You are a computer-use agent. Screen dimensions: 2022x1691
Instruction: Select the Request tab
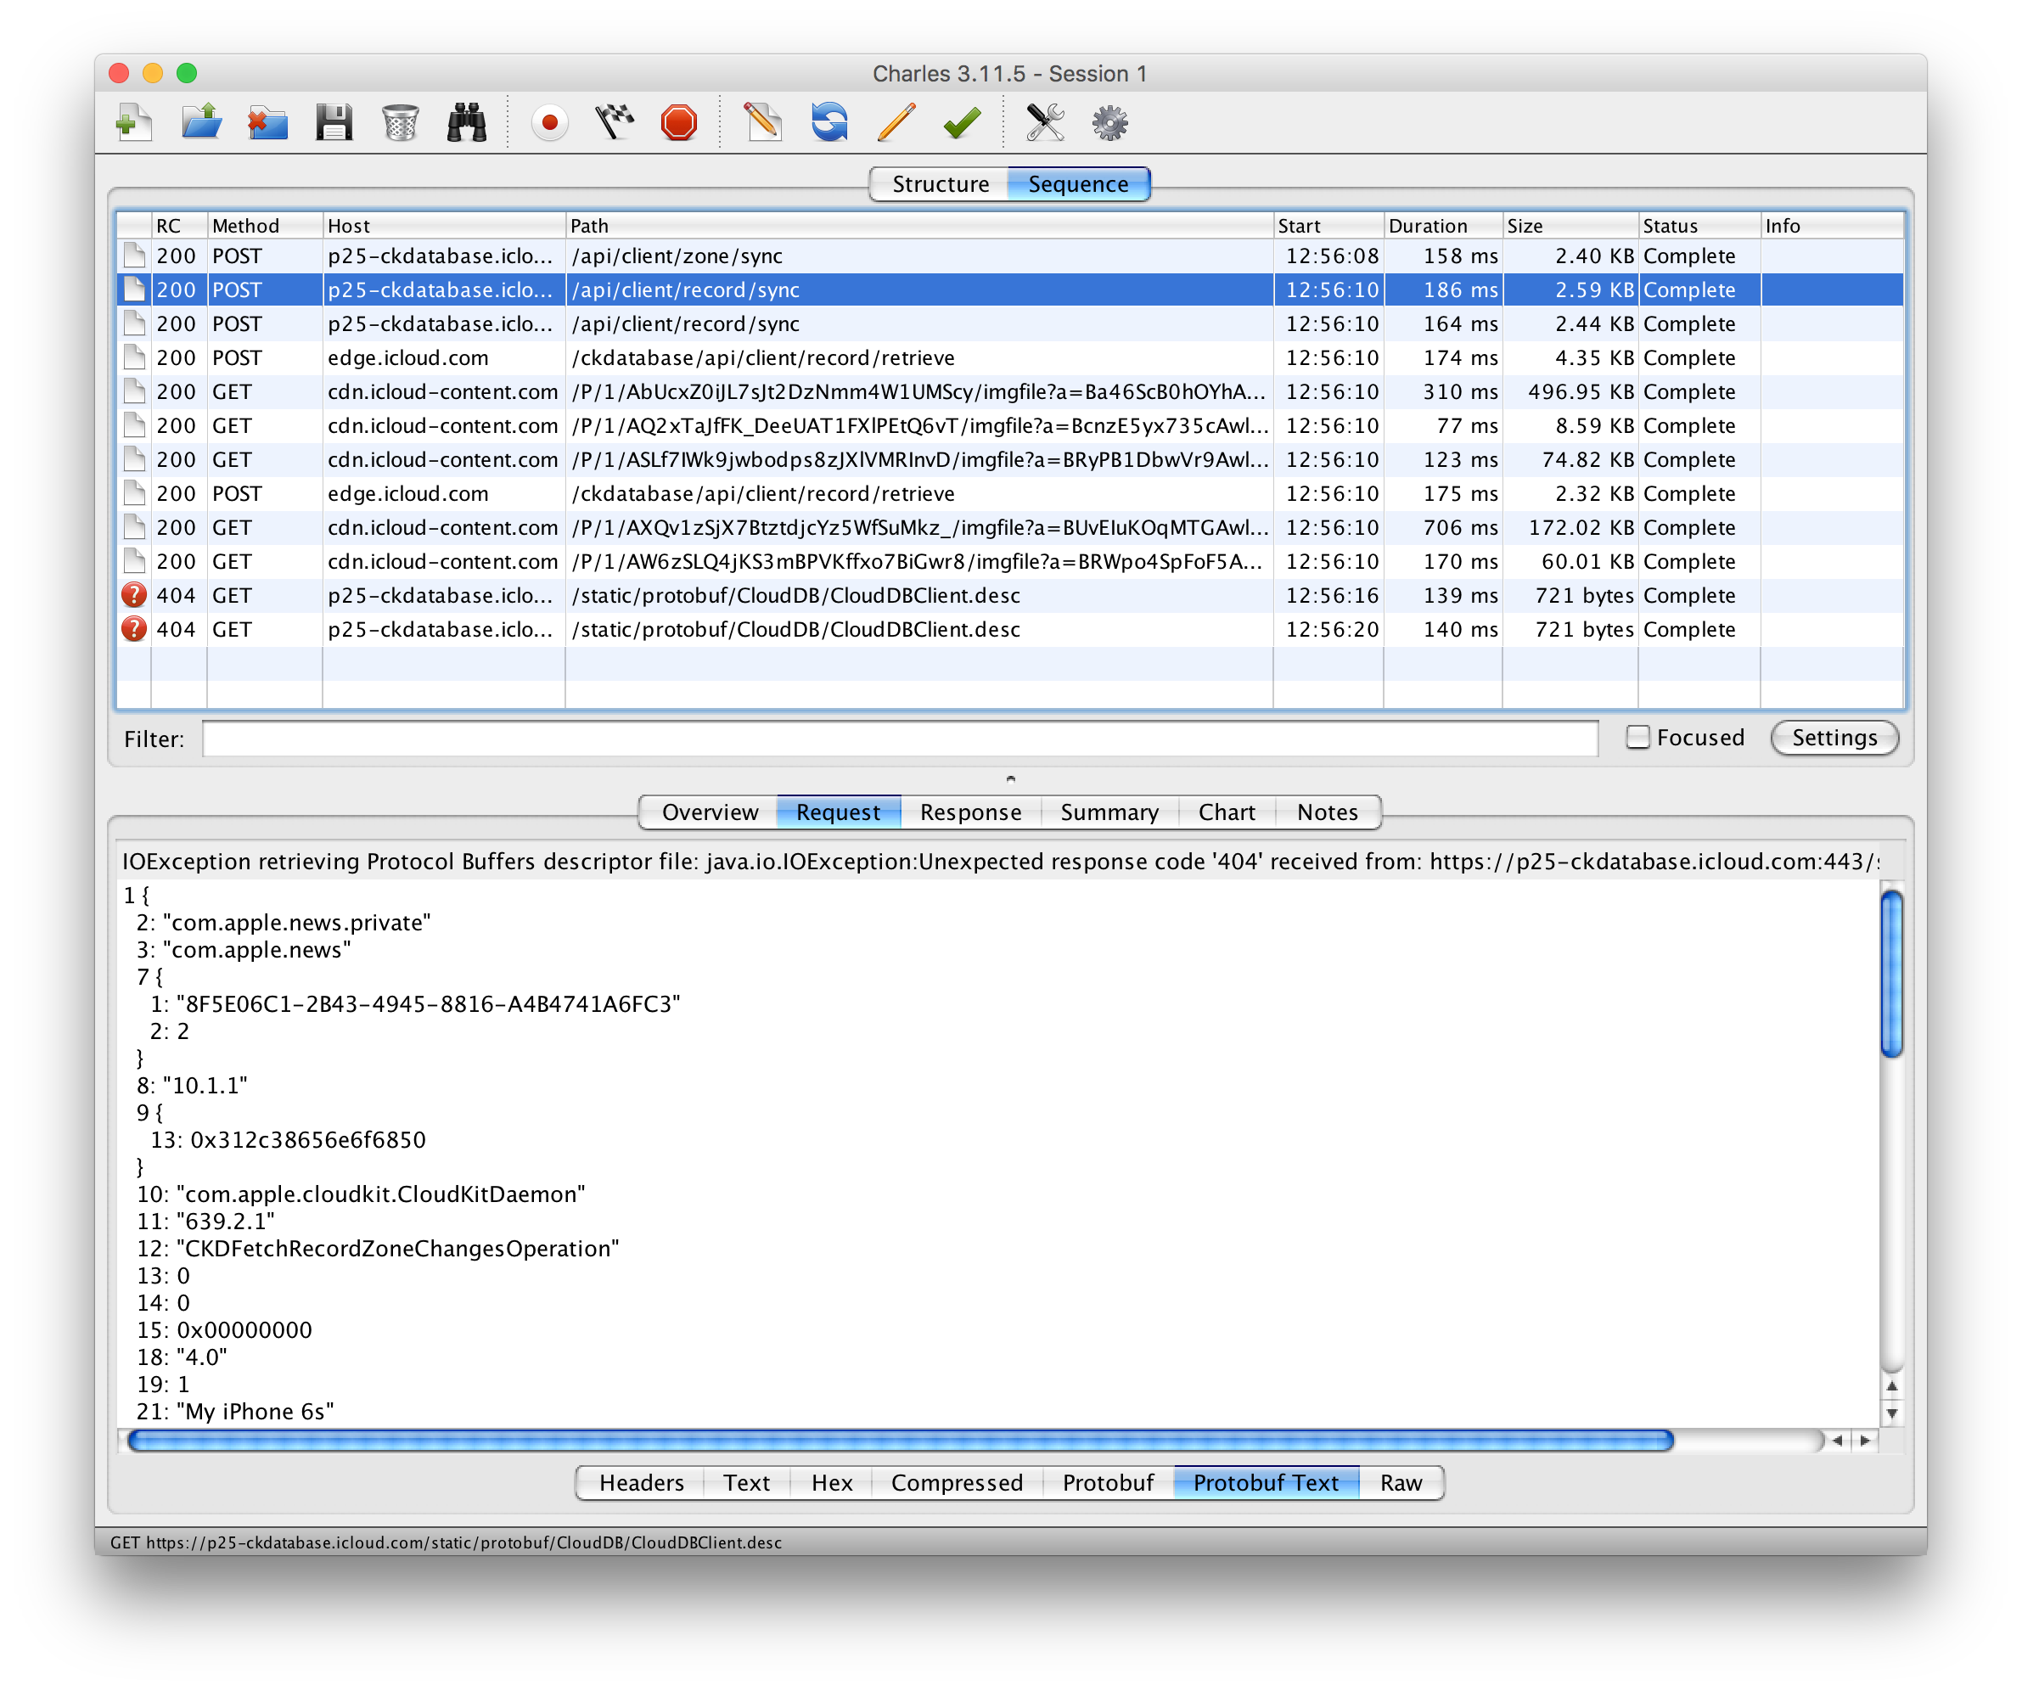tap(838, 812)
